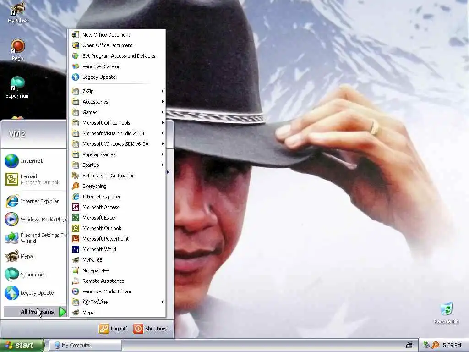Select Legacy Update in All Programs list
This screenshot has width=469, height=352.
click(118, 77)
